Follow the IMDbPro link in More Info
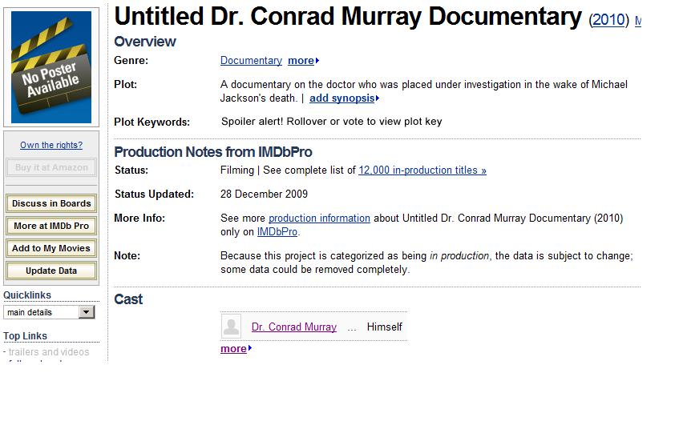The image size is (675, 425). point(277,232)
